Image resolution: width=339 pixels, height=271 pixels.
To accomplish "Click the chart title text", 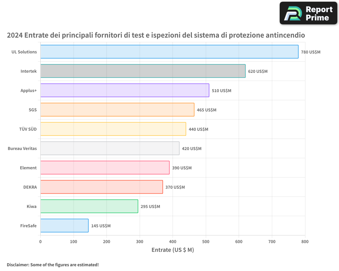I will 156,35.
